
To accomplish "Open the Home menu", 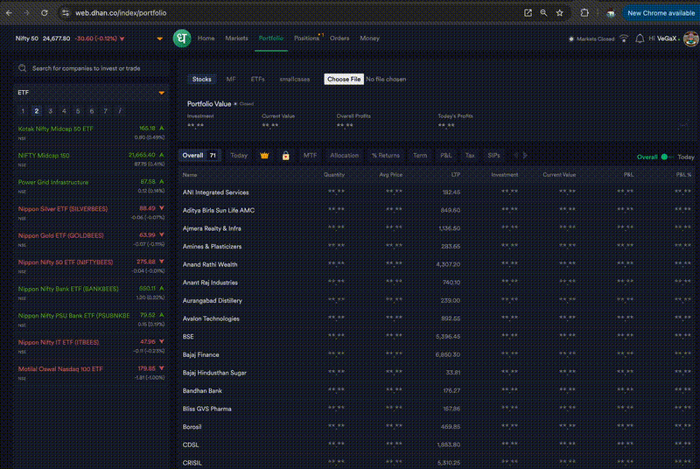I will click(206, 38).
